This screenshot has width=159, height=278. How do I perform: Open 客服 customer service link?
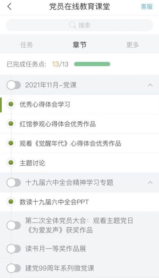click(x=147, y=7)
